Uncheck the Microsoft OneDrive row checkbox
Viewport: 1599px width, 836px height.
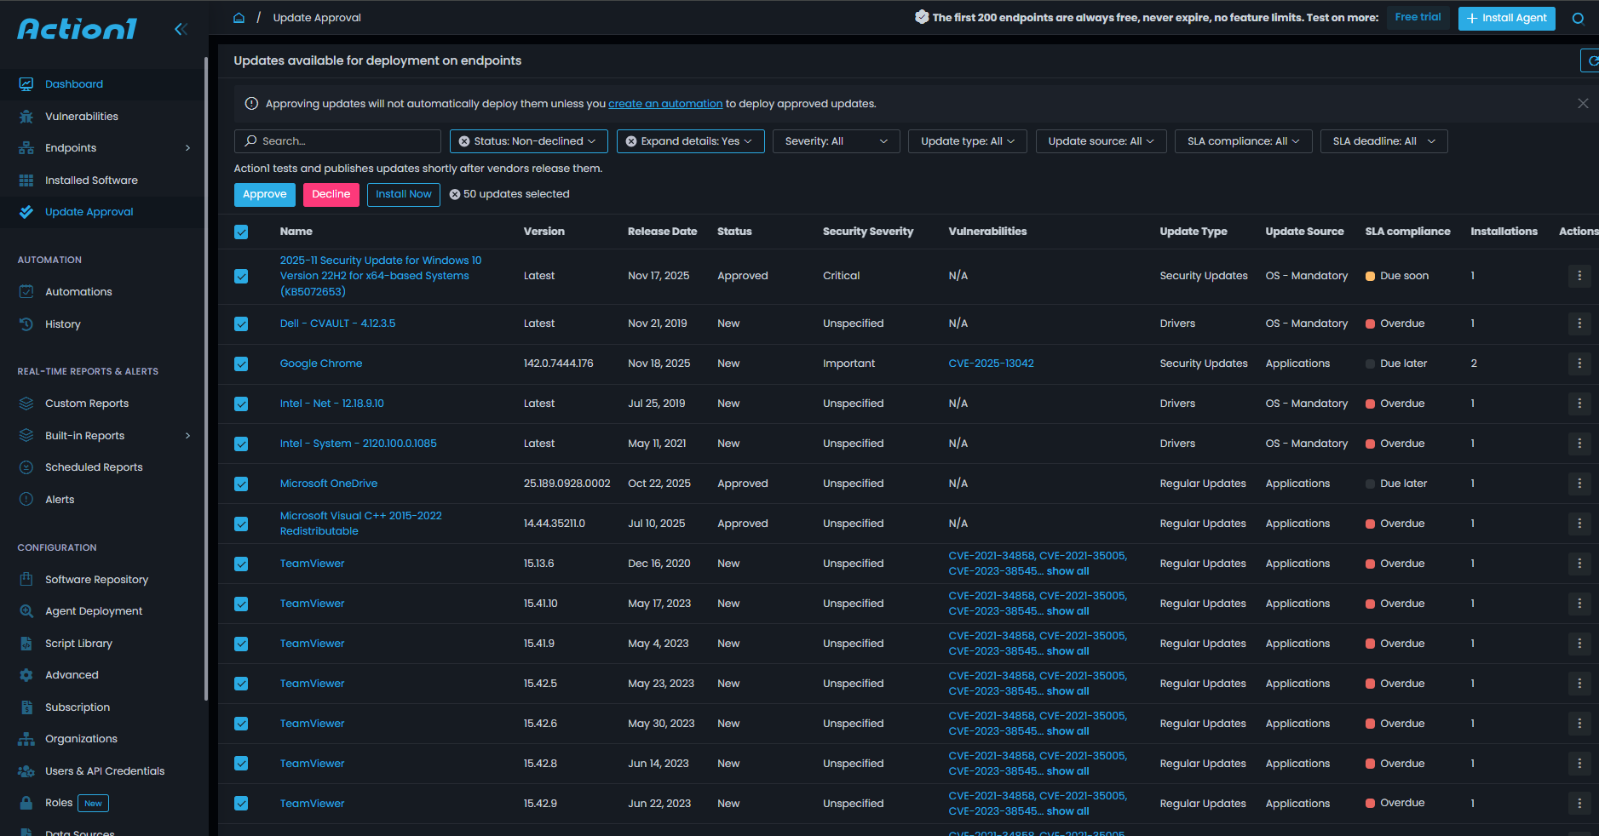pyautogui.click(x=241, y=484)
